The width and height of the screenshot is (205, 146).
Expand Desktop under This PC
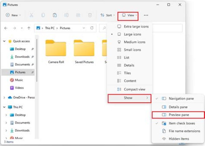pyautogui.click(x=6, y=115)
